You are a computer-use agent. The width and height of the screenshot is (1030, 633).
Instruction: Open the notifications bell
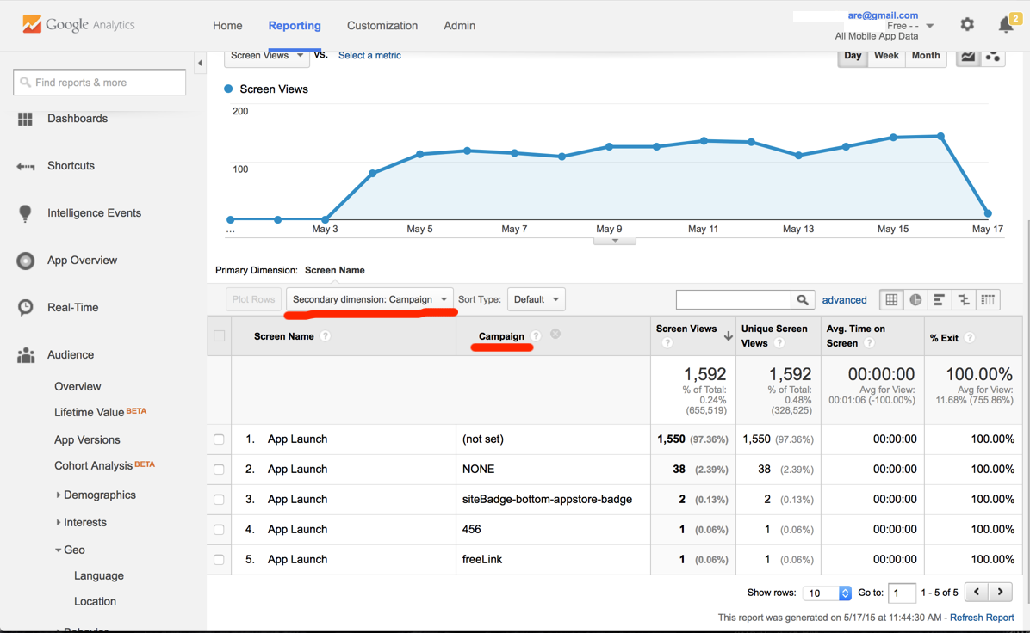(1005, 25)
